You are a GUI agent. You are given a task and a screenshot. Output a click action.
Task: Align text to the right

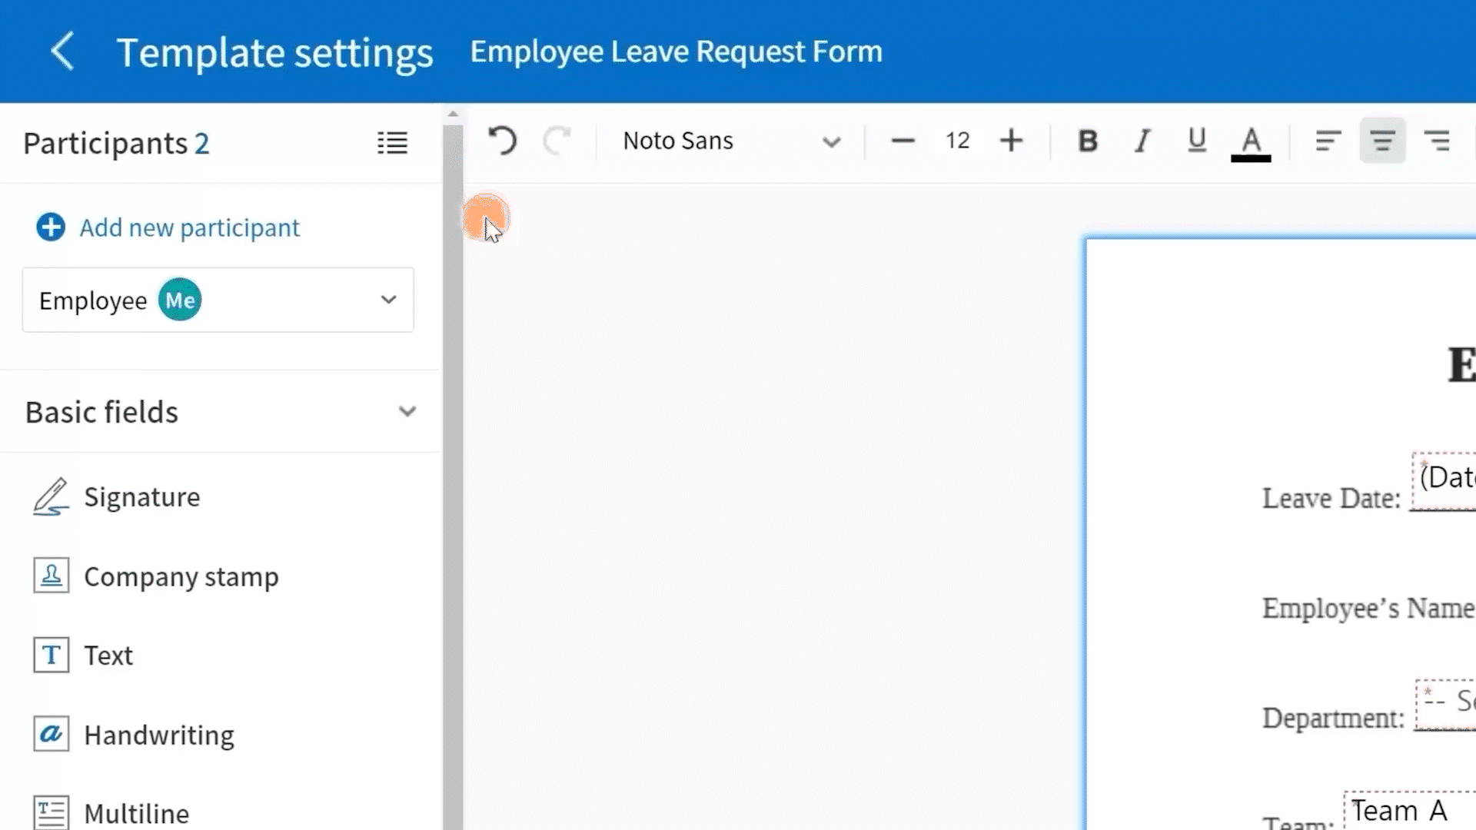point(1436,141)
